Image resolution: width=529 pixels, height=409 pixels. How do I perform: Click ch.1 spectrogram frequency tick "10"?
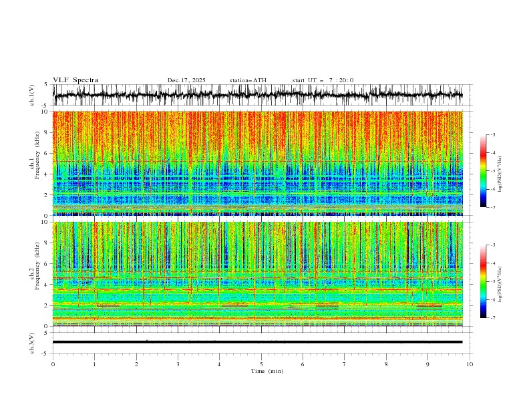pyautogui.click(x=45, y=112)
